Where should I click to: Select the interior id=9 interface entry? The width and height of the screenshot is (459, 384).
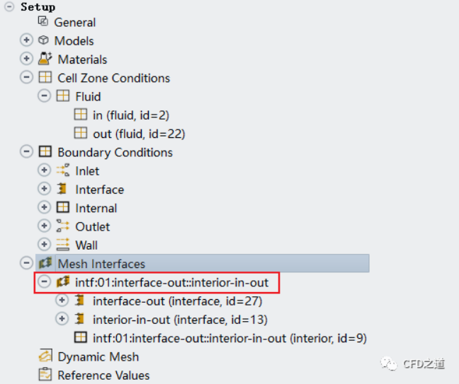229,338
